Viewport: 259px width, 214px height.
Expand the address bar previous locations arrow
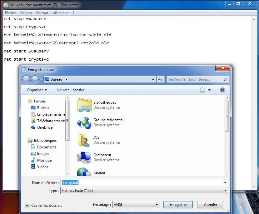coord(153,80)
